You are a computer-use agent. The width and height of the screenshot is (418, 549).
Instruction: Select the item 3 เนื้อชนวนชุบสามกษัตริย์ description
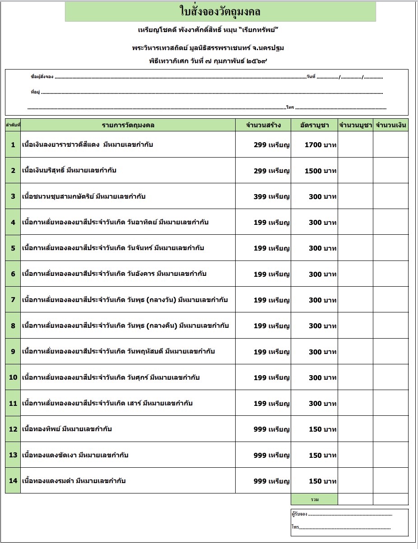84,196
